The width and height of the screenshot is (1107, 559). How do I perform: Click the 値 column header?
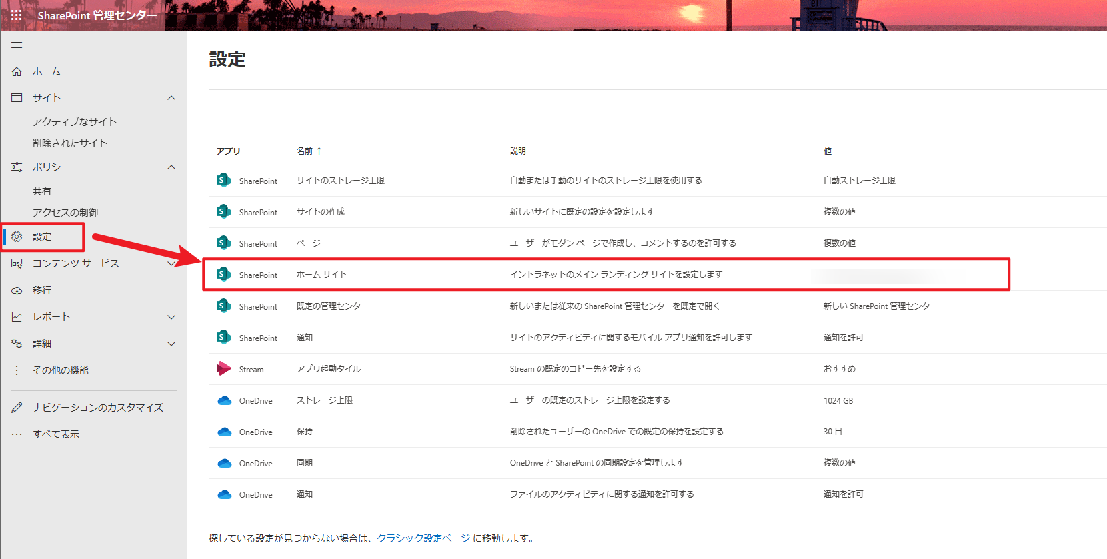pos(828,151)
